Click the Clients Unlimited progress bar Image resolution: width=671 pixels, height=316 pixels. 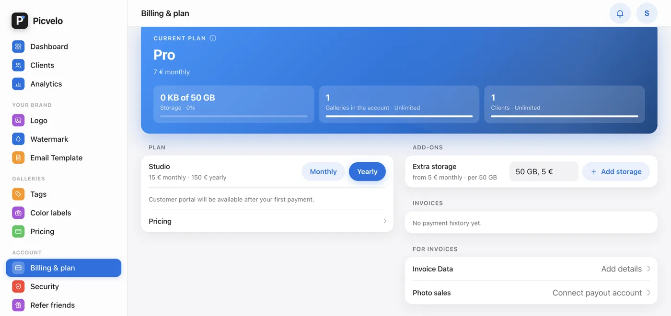click(x=565, y=116)
